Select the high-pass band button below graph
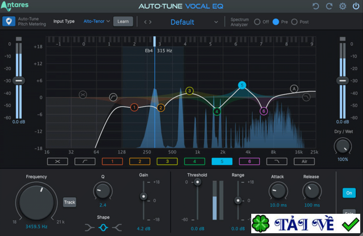This screenshot has width=363, height=236. 85,161
